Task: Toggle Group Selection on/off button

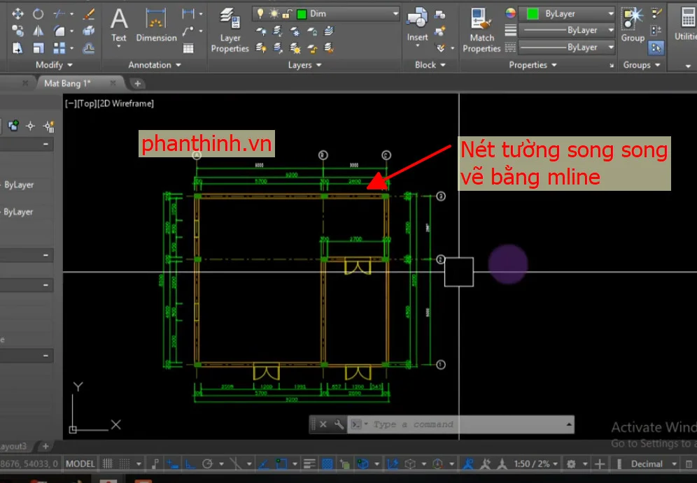Action: (656, 48)
